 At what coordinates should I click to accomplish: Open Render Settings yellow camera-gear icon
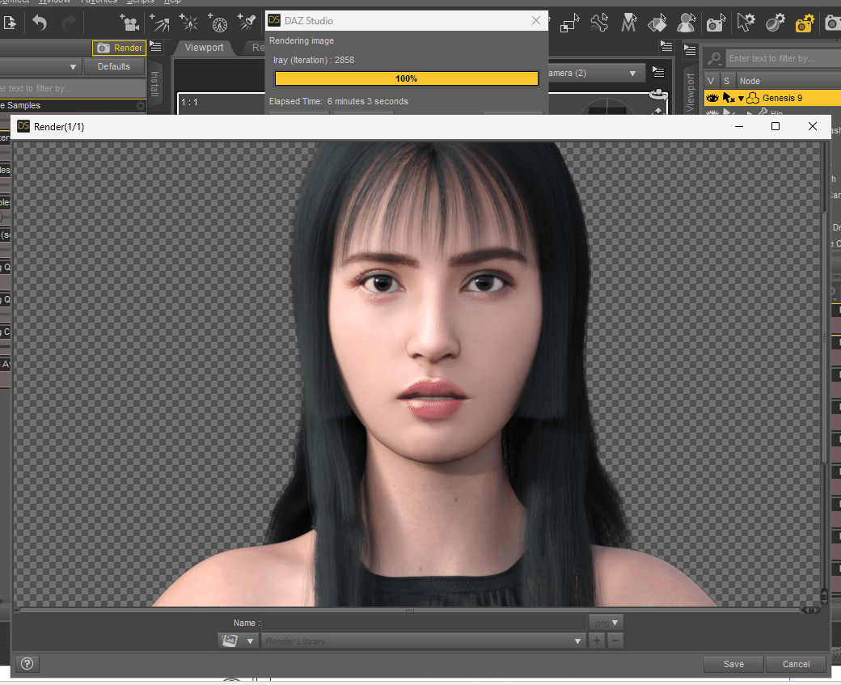[x=805, y=23]
